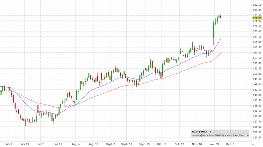Screen dimensions: 263x147
Task: Click the 150.00 price level on the axis
Action: coord(257,74)
